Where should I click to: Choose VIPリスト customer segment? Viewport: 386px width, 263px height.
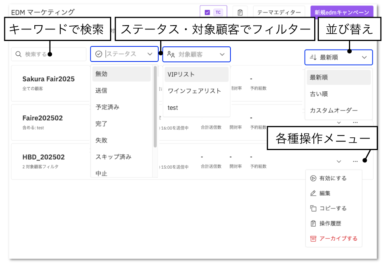tap(196, 74)
